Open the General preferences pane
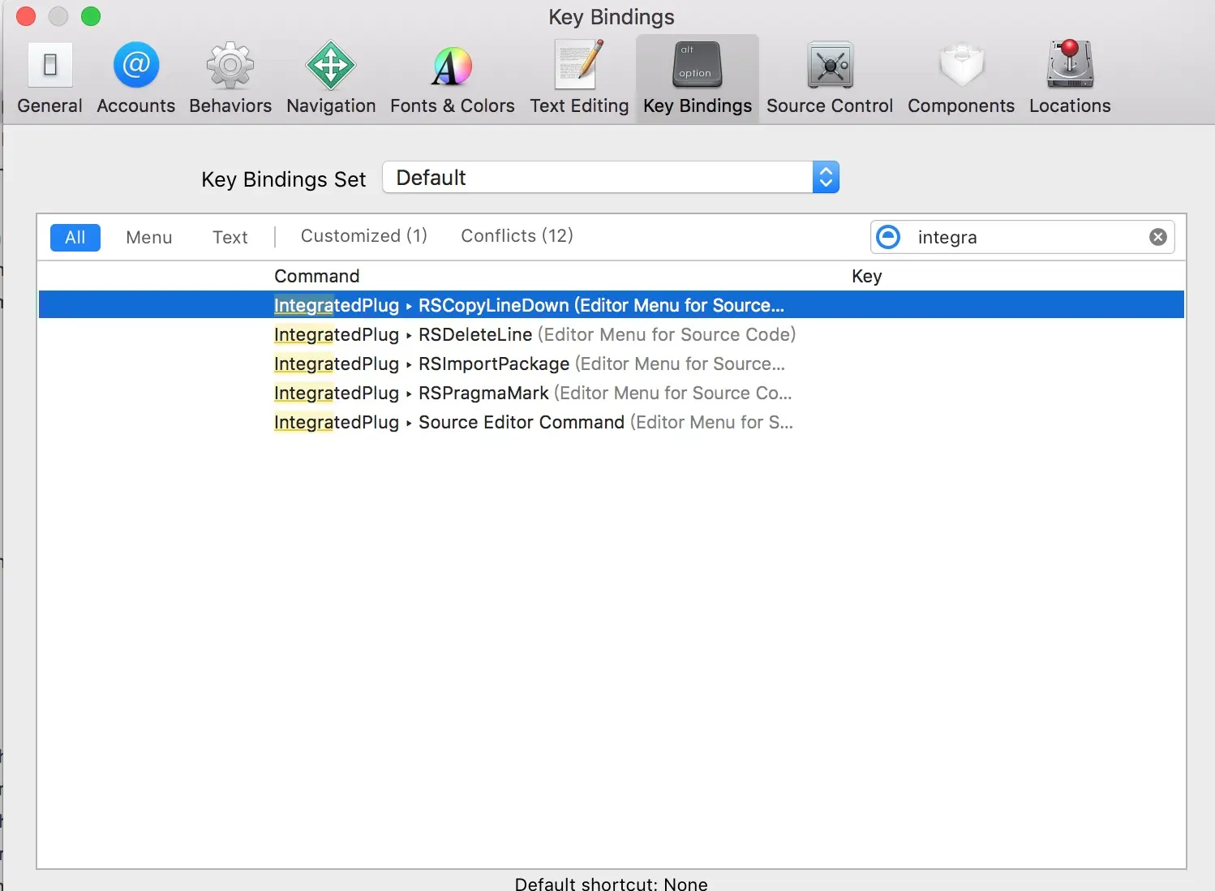1215x891 pixels. tap(50, 78)
